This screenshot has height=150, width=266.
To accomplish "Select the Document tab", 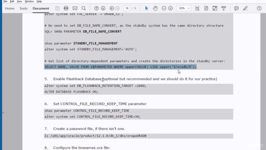I will [x=41, y=8].
